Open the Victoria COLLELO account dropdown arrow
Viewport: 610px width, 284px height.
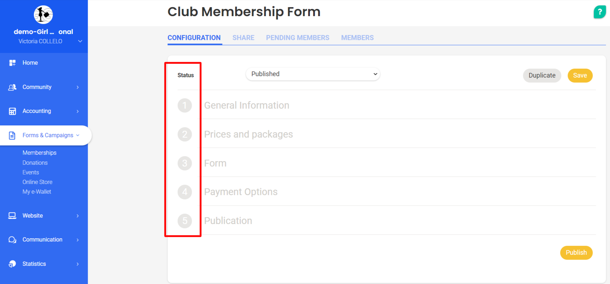pos(80,41)
